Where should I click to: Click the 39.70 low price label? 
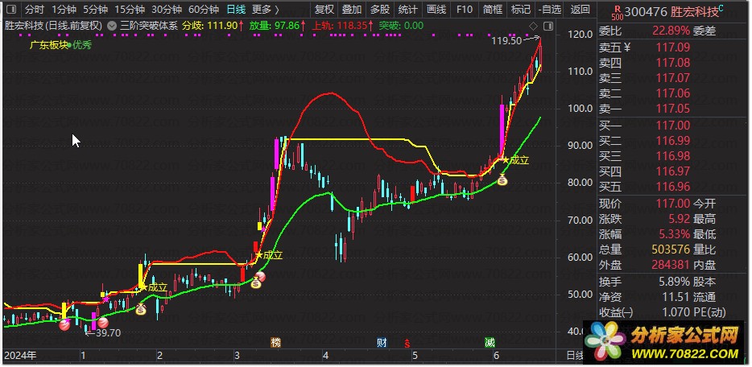point(109,333)
